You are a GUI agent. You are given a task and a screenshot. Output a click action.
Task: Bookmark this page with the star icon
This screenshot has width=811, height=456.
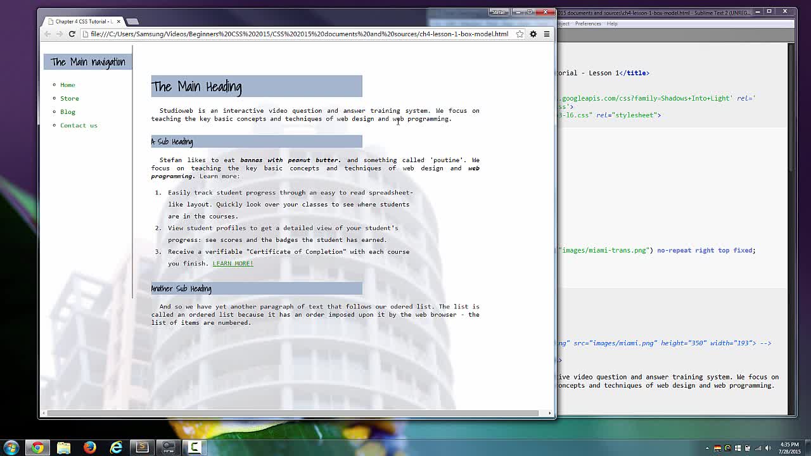point(520,34)
